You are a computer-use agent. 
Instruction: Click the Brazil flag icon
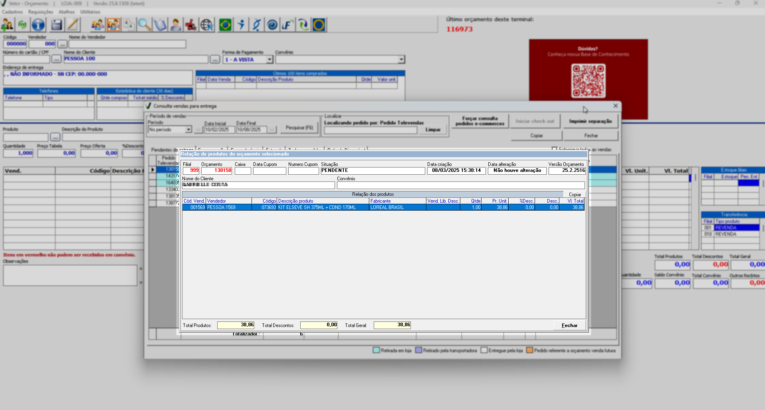point(225,25)
